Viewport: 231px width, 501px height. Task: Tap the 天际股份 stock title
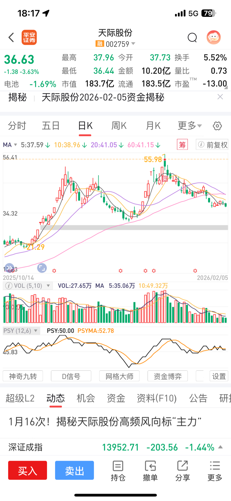(x=115, y=33)
